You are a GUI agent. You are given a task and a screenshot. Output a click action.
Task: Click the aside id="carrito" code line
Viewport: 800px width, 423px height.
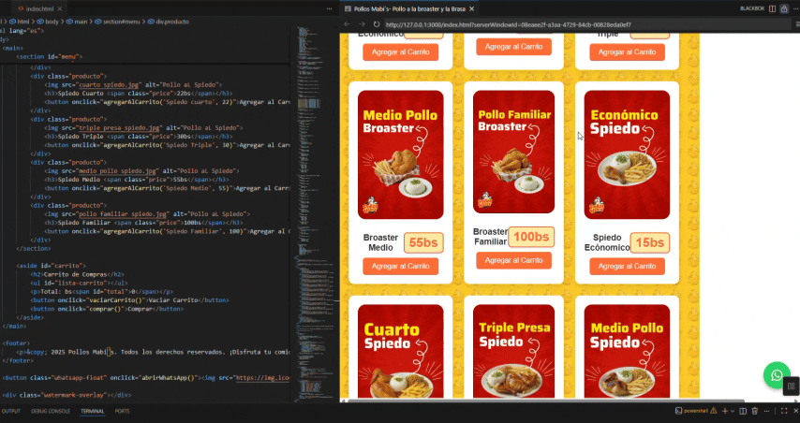click(x=51, y=266)
